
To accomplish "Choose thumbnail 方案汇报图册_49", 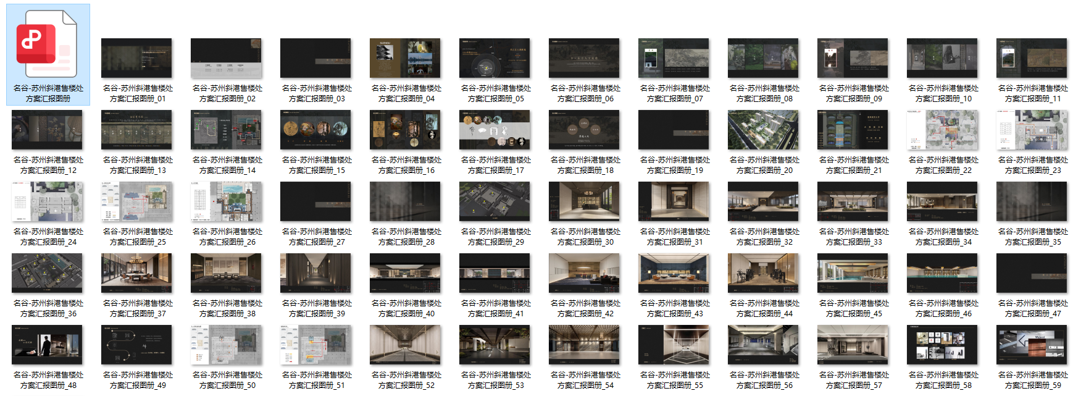I will (136, 345).
